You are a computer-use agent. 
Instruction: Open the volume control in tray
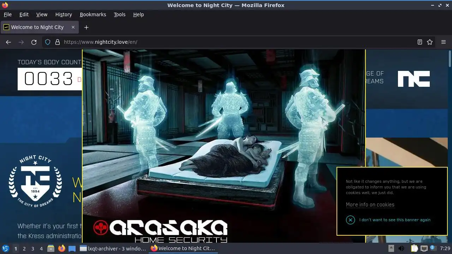click(402, 248)
